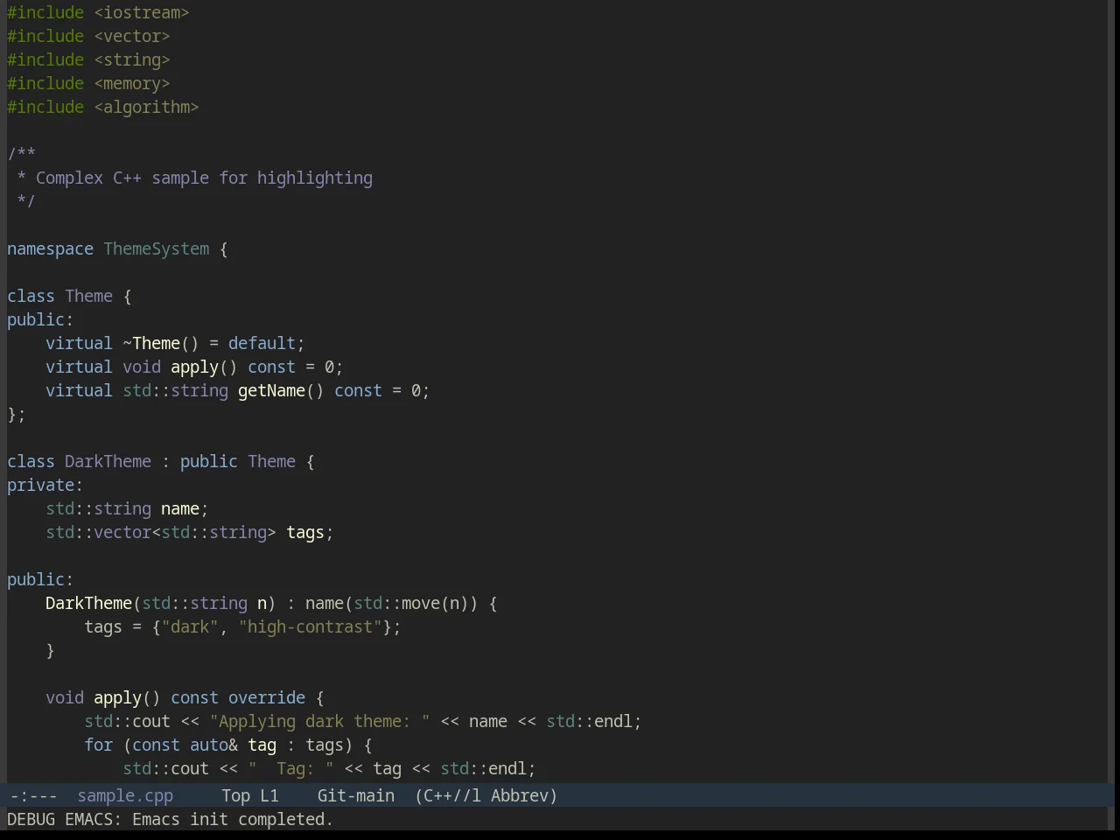Place cursor on '#include <vector>' line

coord(88,36)
